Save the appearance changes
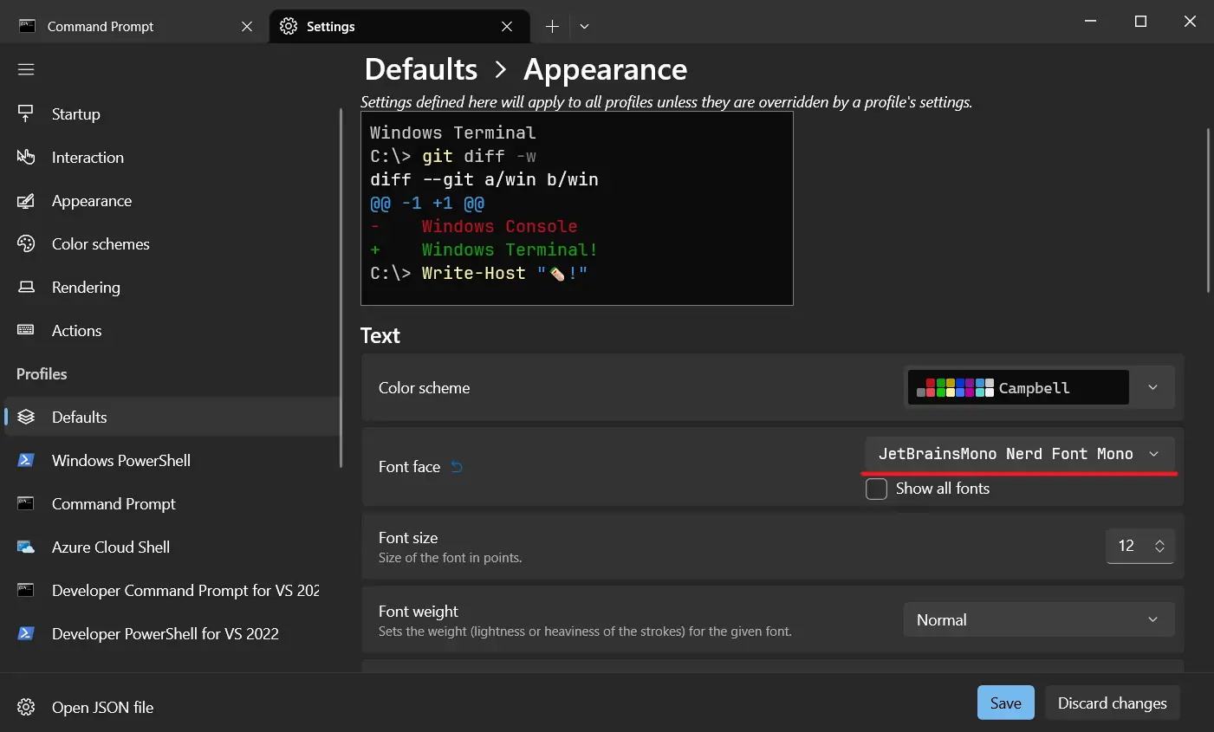The height and width of the screenshot is (732, 1214). (1005, 703)
